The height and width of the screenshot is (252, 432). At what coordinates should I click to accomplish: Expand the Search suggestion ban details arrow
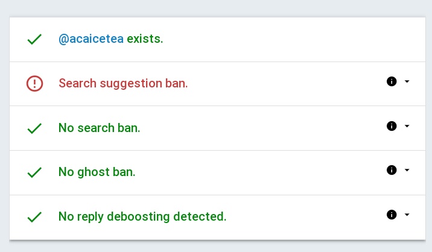pyautogui.click(x=407, y=81)
